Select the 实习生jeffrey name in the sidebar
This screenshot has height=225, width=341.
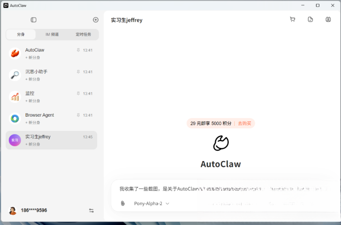tap(38, 137)
